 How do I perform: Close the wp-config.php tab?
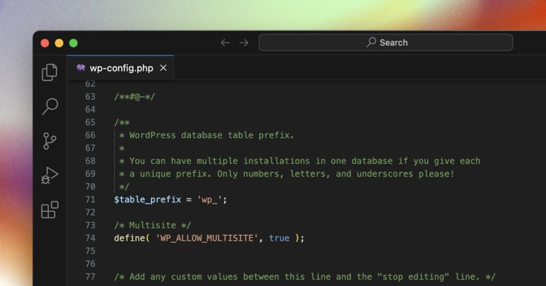[x=163, y=68]
